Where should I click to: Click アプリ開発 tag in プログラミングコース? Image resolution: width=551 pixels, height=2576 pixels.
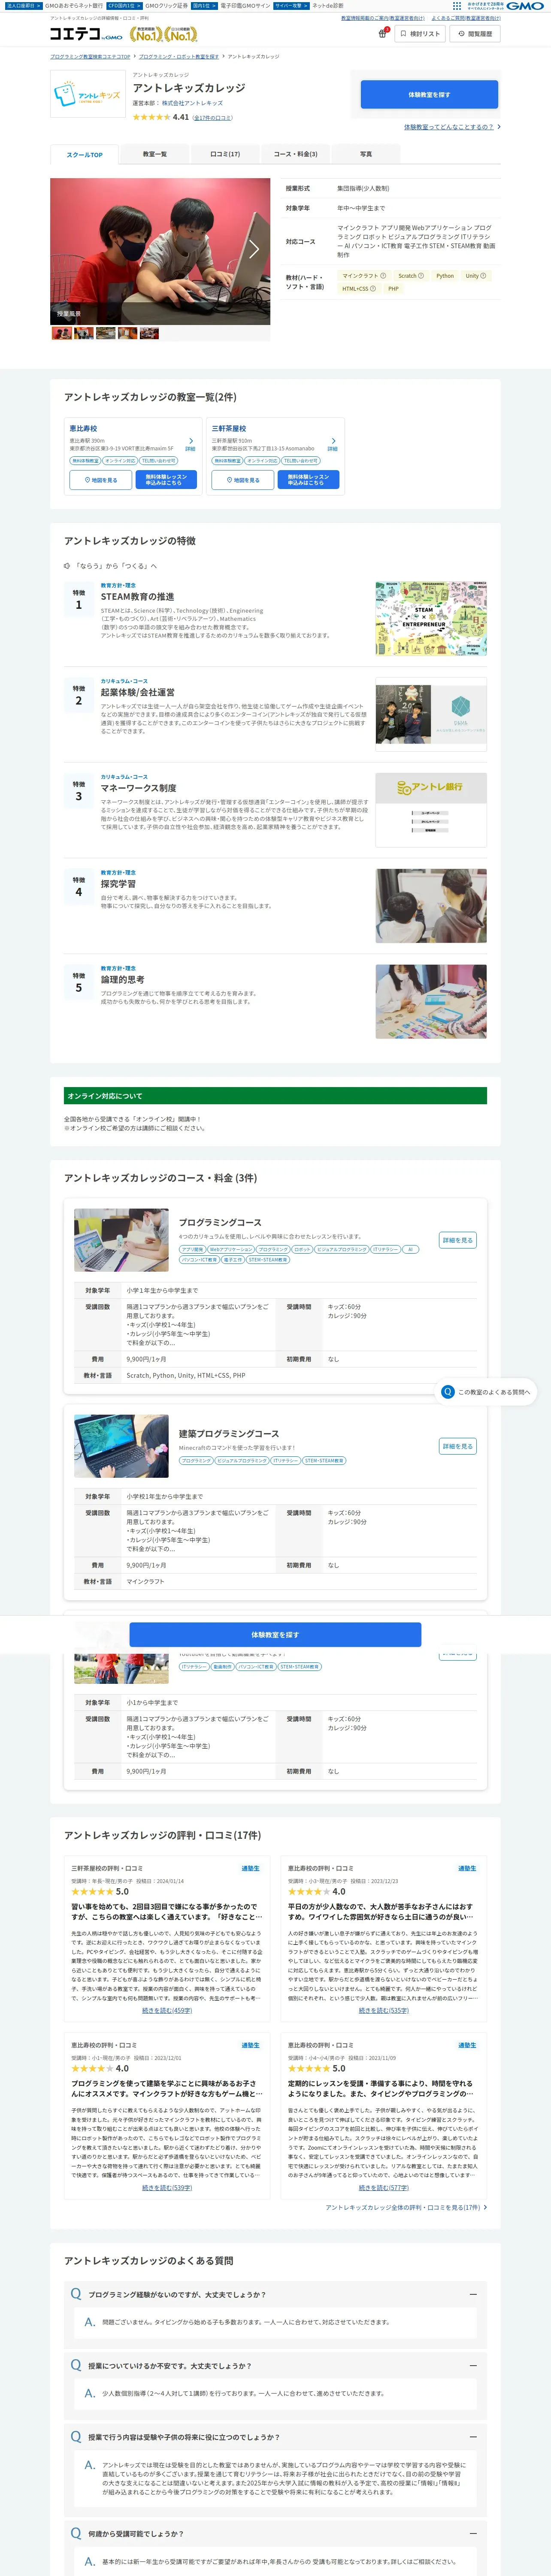192,1249
